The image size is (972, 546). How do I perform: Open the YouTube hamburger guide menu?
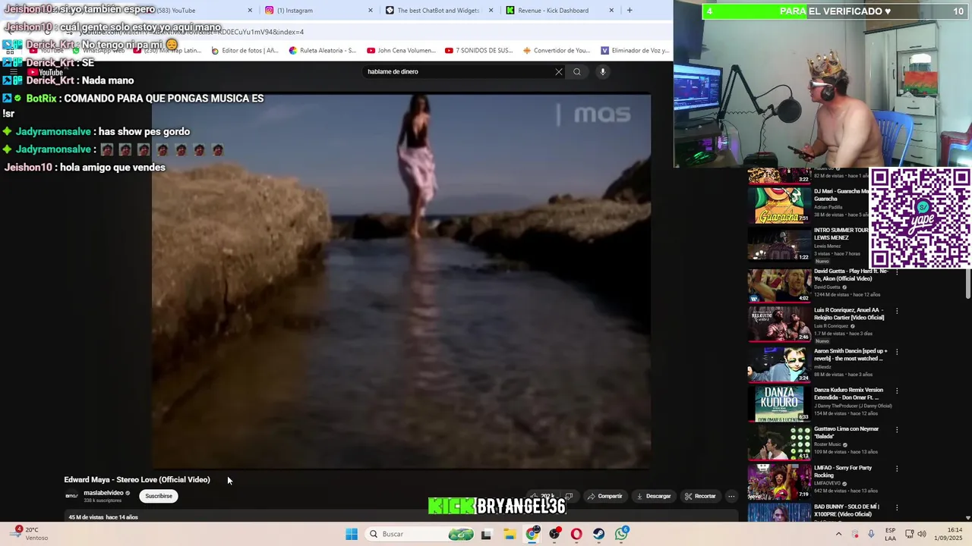click(13, 72)
